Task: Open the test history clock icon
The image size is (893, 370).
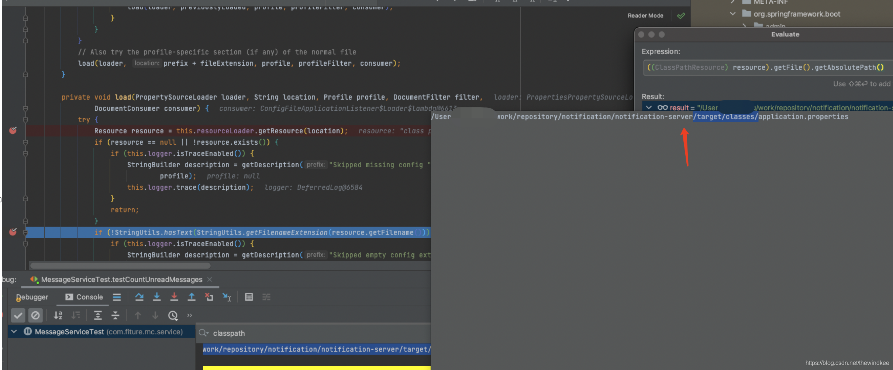Action: pos(173,315)
